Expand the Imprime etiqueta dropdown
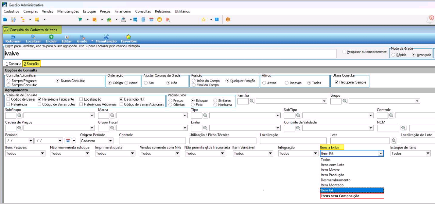 tap(132, 153)
